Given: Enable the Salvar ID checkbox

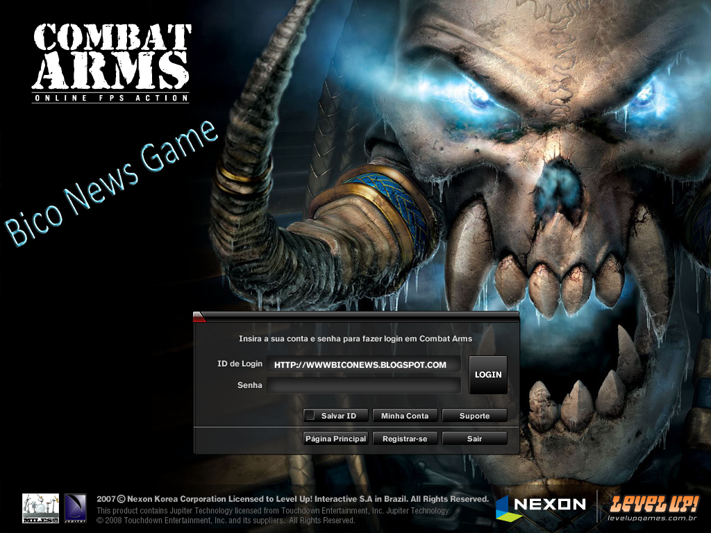Looking at the screenshot, I should point(310,415).
